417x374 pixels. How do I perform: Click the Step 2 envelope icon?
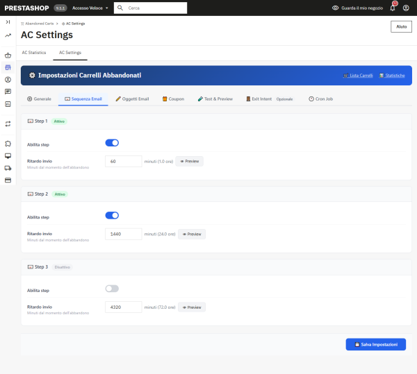click(31, 194)
